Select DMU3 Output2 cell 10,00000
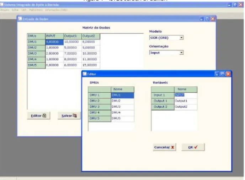 (x=91, y=54)
